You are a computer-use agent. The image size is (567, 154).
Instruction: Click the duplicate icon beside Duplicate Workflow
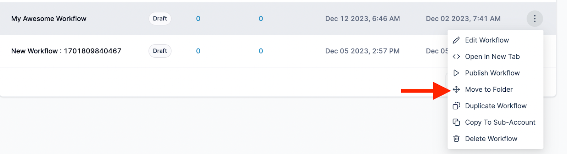click(x=456, y=106)
